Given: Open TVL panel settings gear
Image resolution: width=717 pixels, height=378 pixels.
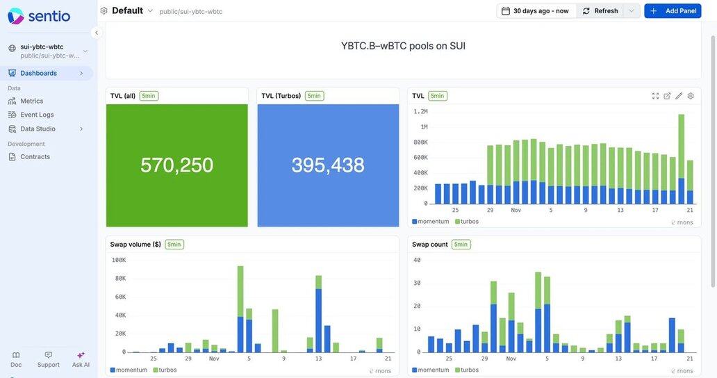Looking at the screenshot, I should coord(691,96).
